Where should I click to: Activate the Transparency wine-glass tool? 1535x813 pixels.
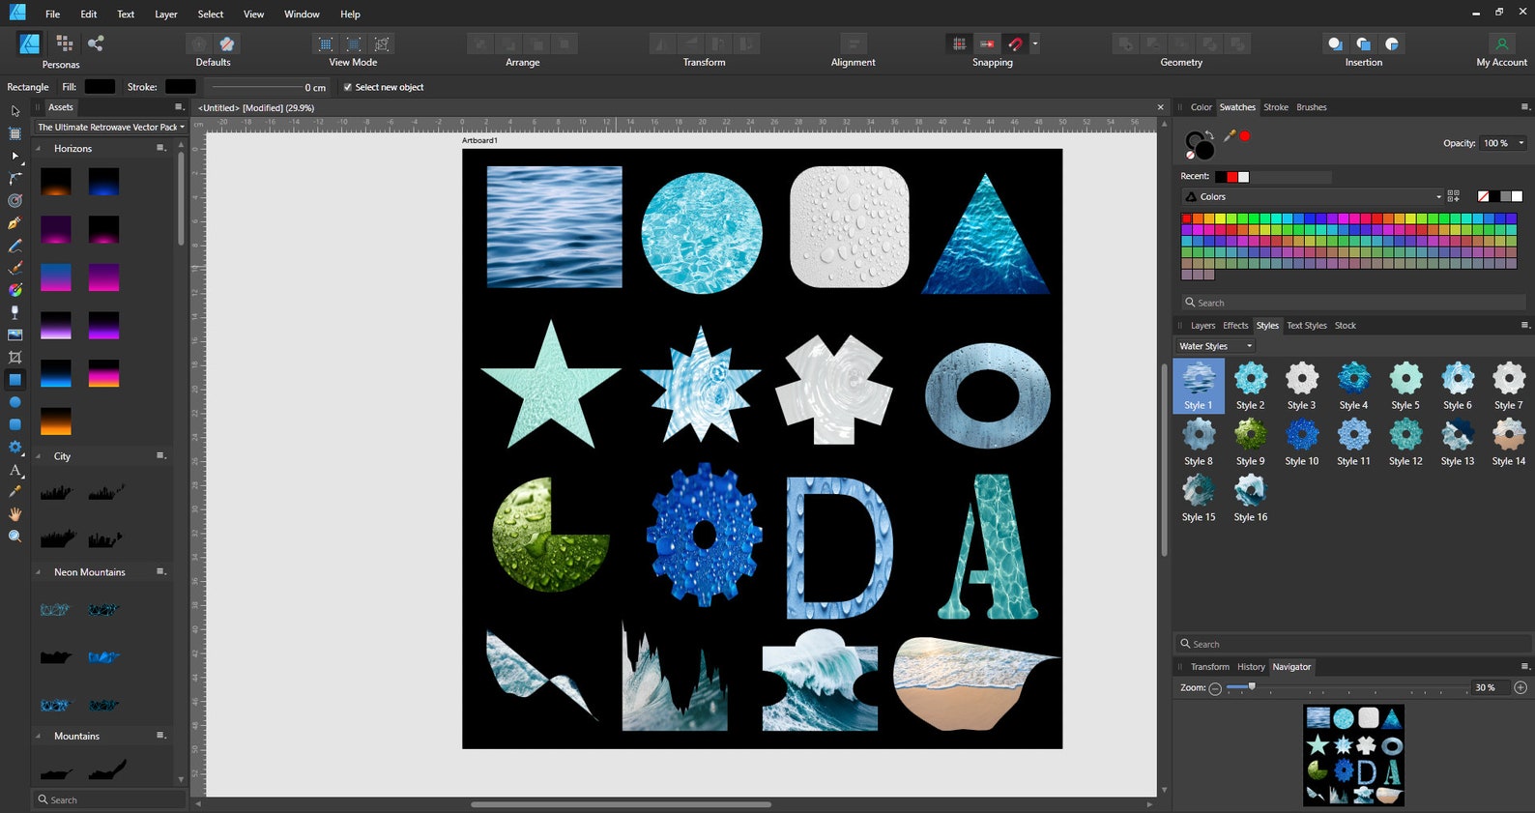tap(14, 312)
